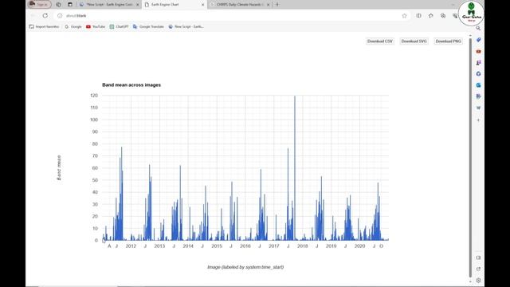This screenshot has height=287, width=510.
Task: Click the scrollbar up arrow
Action: click(x=470, y=35)
